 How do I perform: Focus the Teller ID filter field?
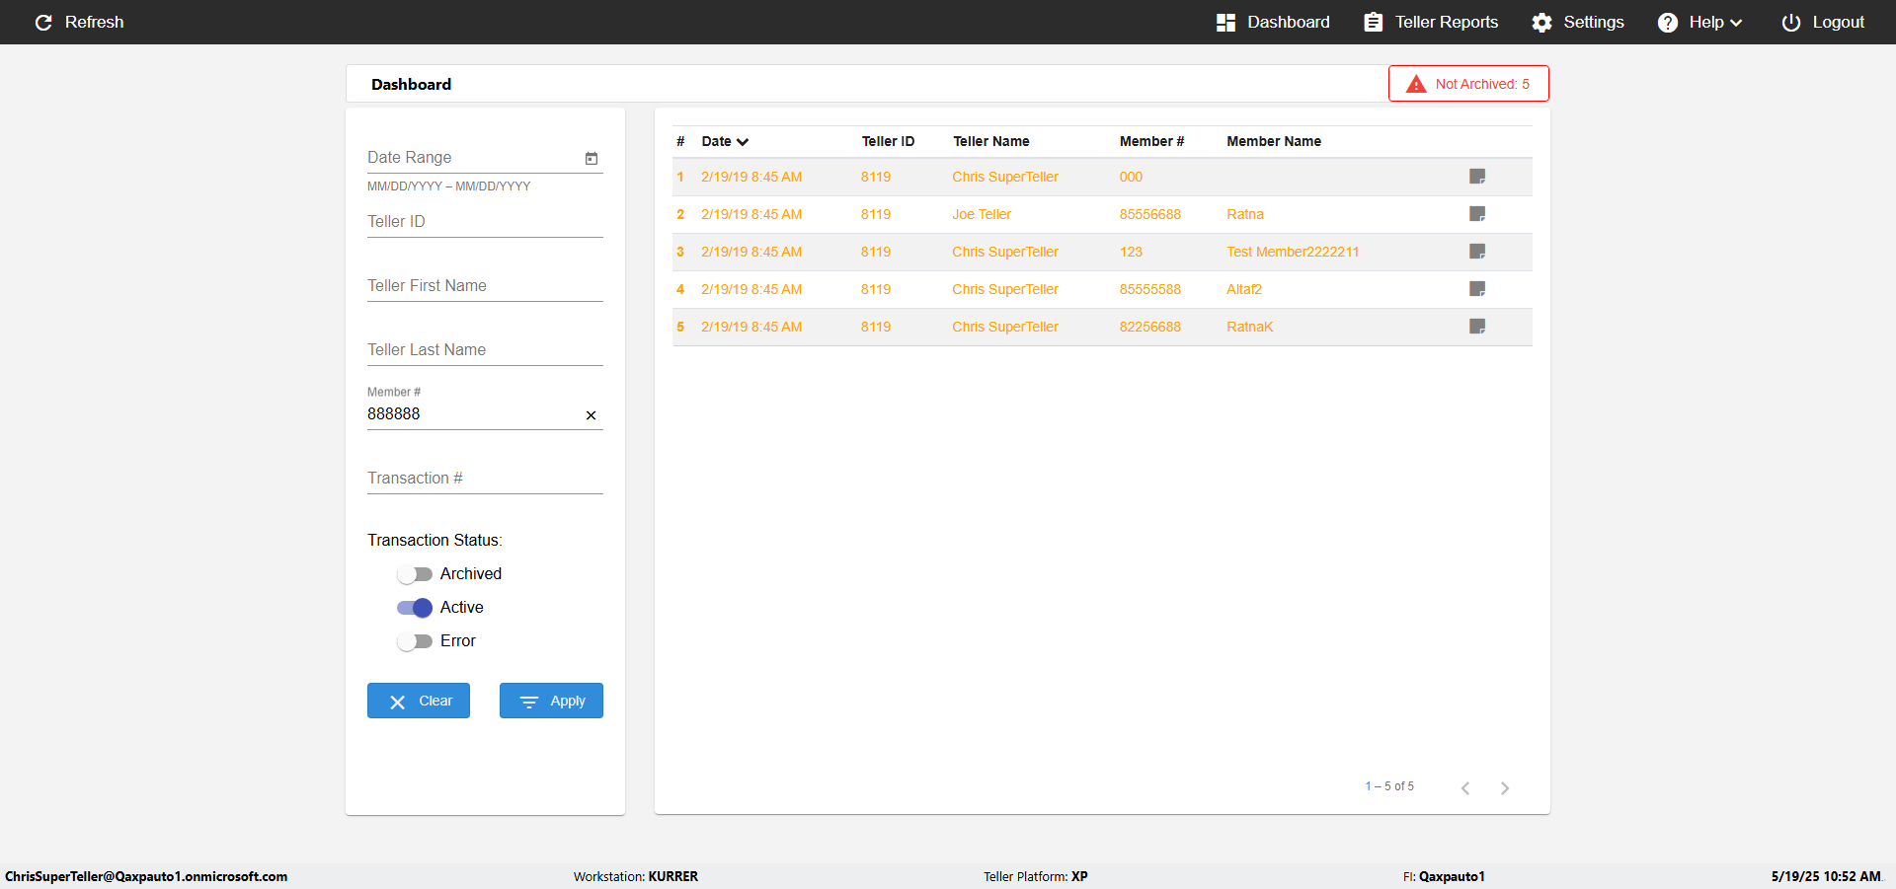(x=485, y=222)
